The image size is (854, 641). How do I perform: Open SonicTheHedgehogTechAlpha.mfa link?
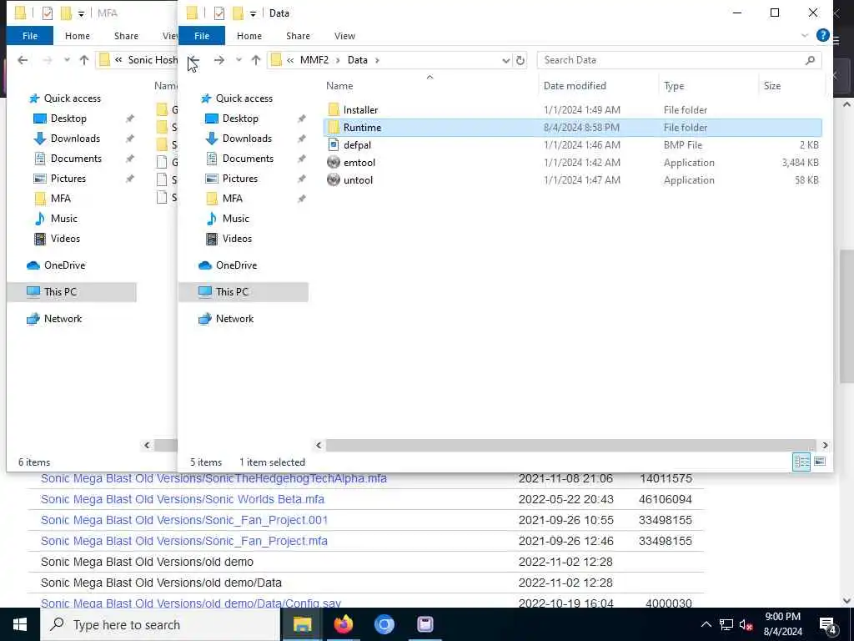(x=213, y=478)
